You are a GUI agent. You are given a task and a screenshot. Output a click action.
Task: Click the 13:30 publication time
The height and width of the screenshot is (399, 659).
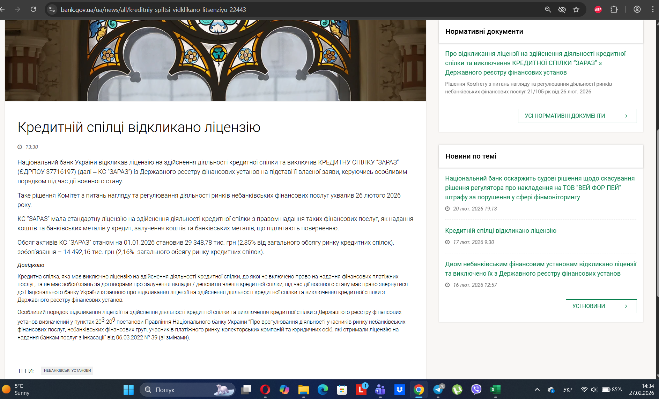[x=31, y=147]
